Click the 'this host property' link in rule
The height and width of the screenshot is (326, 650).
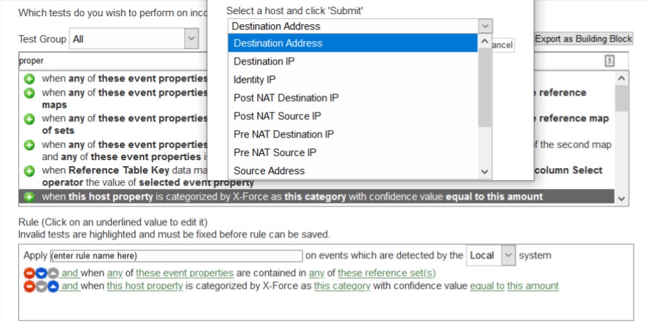click(x=145, y=286)
